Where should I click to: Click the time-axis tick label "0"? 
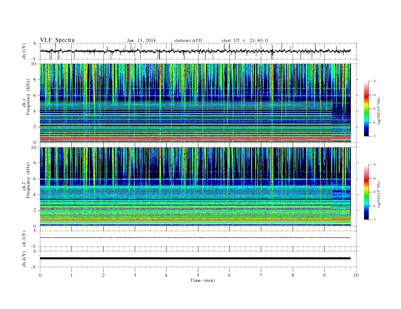click(40, 275)
